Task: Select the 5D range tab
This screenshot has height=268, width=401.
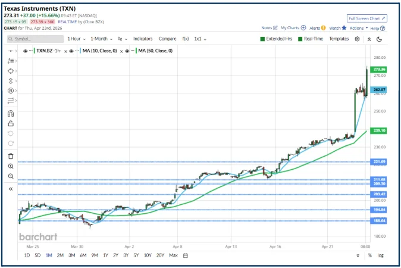Action: point(37,255)
